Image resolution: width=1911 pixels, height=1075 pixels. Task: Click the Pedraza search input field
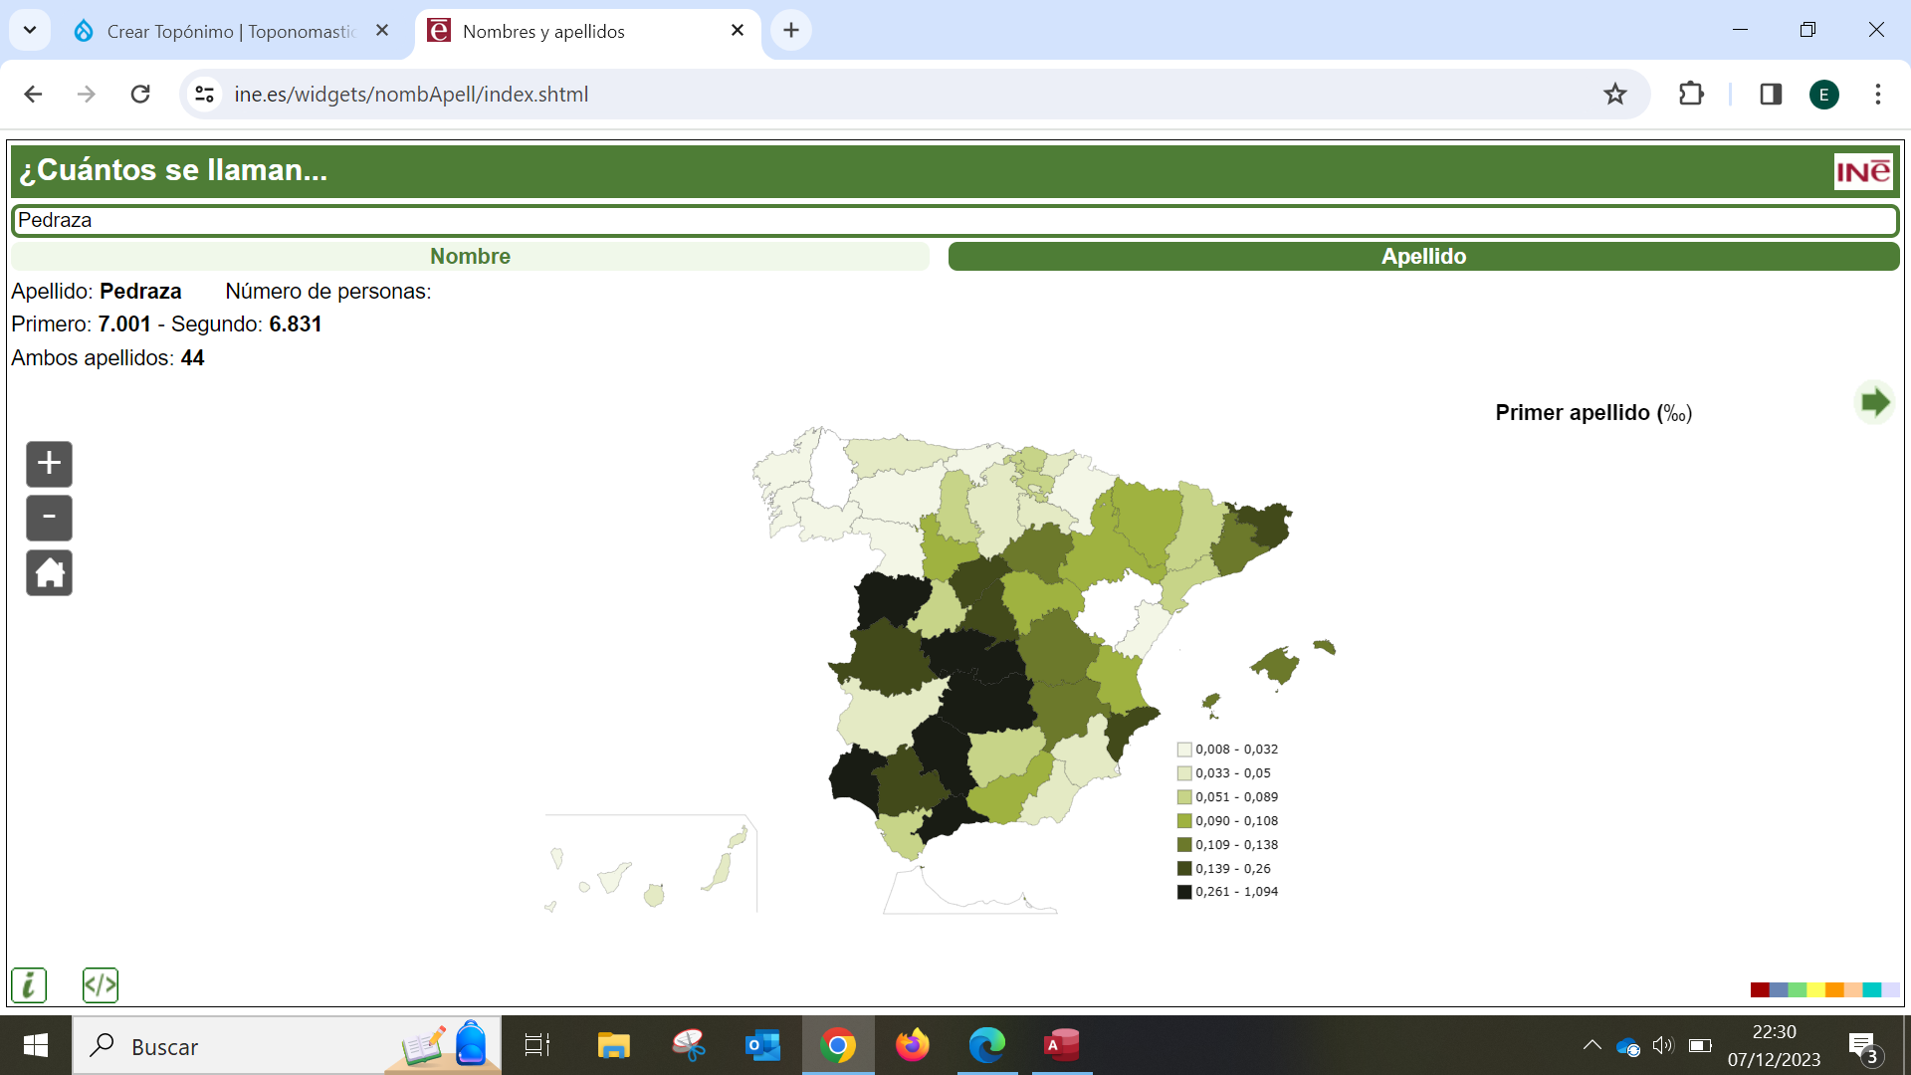(x=954, y=220)
